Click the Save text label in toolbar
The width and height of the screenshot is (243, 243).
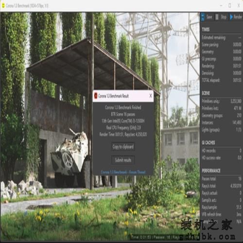click(209, 17)
